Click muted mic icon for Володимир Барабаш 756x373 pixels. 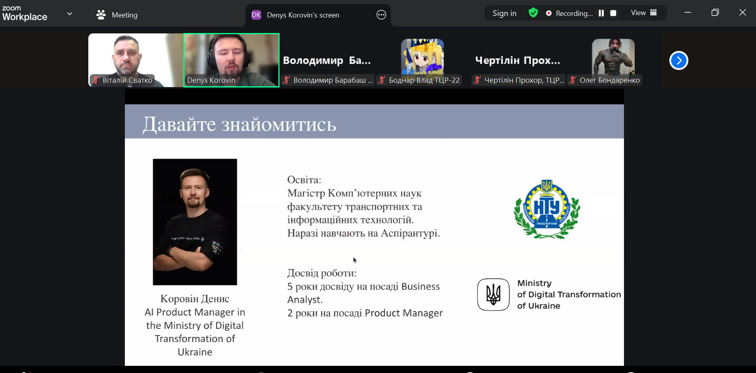286,80
